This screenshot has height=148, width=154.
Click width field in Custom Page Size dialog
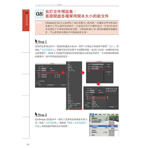click(95, 67)
